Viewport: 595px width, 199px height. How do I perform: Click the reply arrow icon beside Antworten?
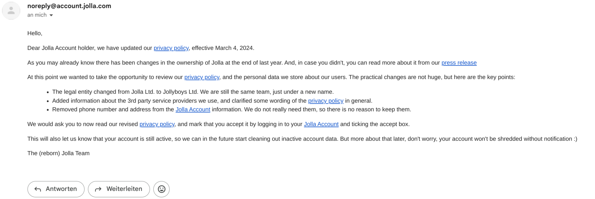coord(38,189)
